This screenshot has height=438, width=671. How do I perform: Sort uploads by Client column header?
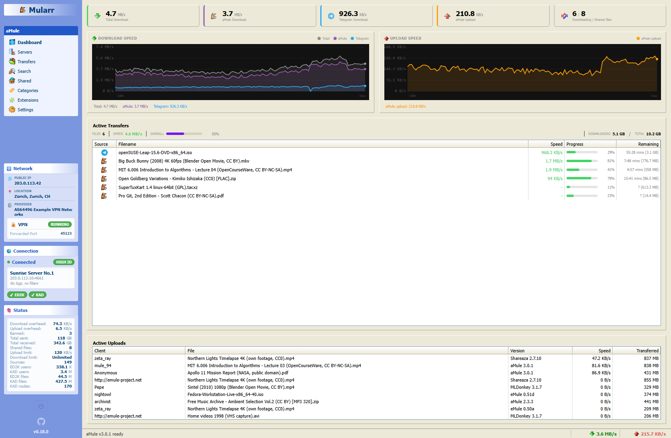point(139,351)
